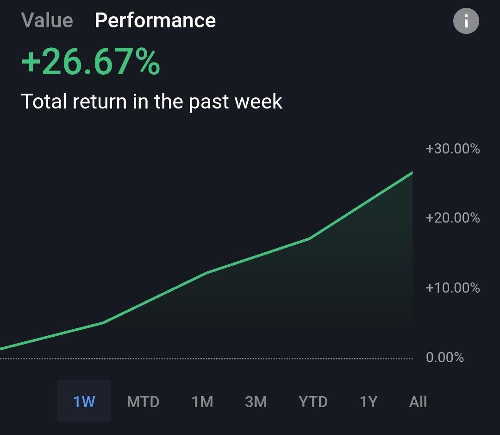This screenshot has height=435, width=500.
Task: Click the +30.00% axis label
Action: (453, 149)
